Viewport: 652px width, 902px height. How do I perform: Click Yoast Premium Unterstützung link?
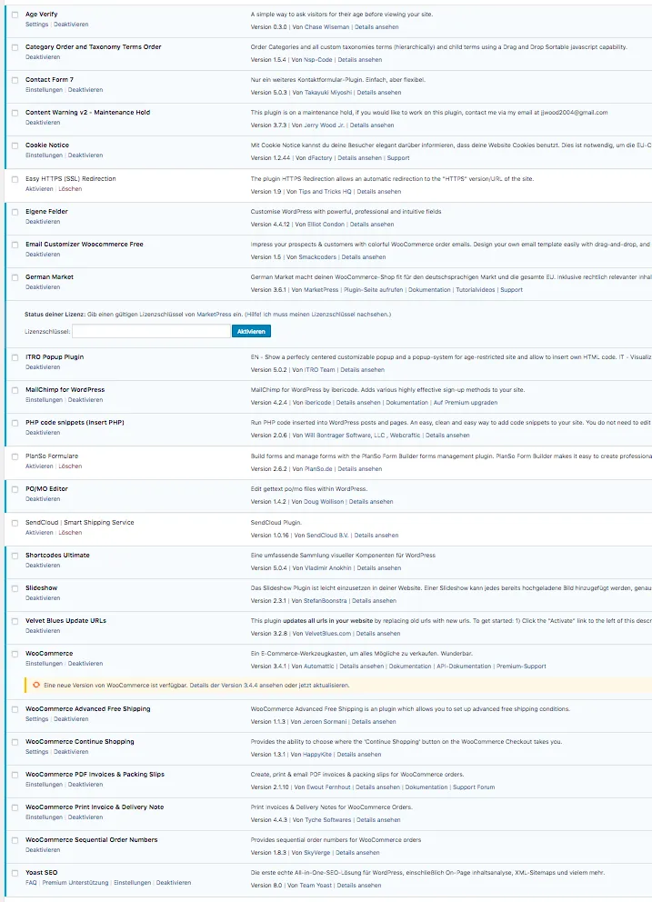point(75,883)
